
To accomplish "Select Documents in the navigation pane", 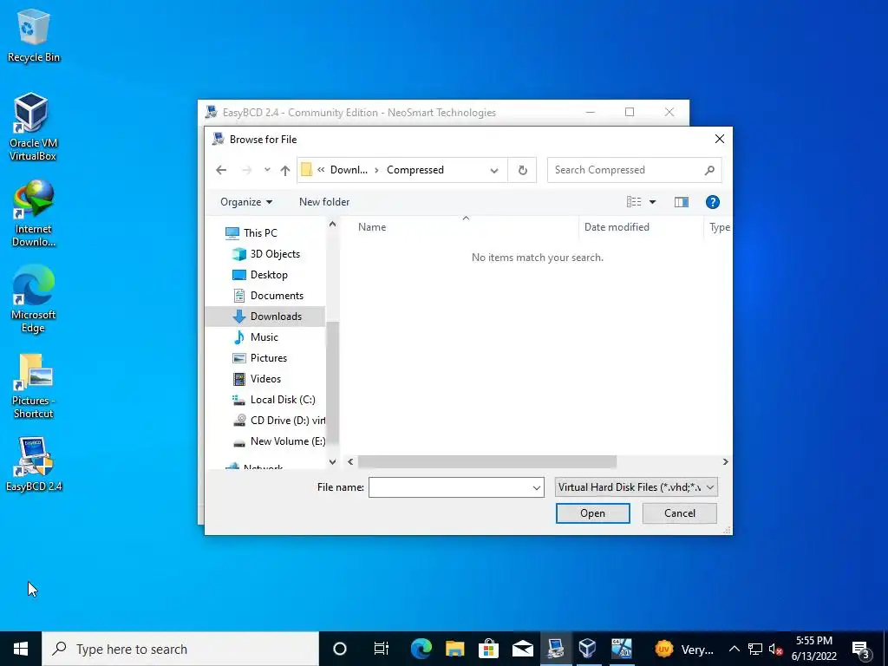I will pos(277,296).
